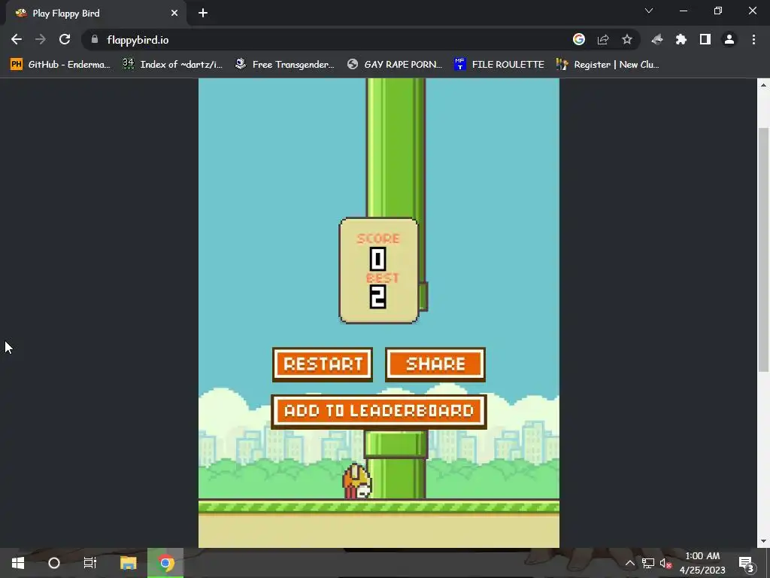Image resolution: width=770 pixels, height=578 pixels.
Task: Click the SHARE score button
Action: coord(435,364)
